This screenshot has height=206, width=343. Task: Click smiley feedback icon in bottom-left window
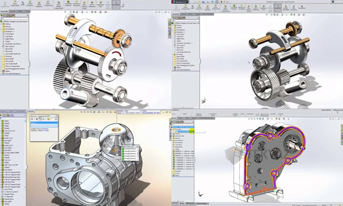click(x=115, y=112)
